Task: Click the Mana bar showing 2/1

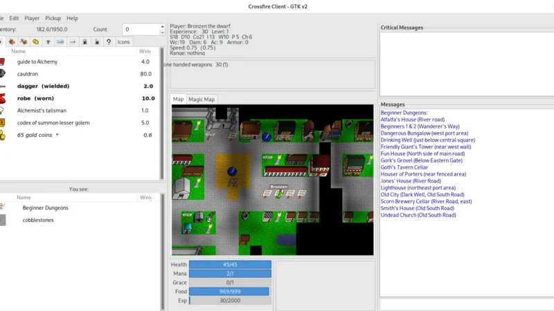Action: point(230,274)
